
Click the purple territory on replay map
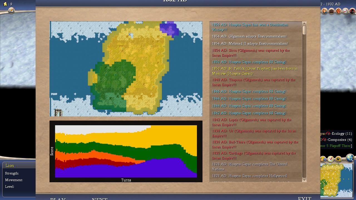point(170,29)
